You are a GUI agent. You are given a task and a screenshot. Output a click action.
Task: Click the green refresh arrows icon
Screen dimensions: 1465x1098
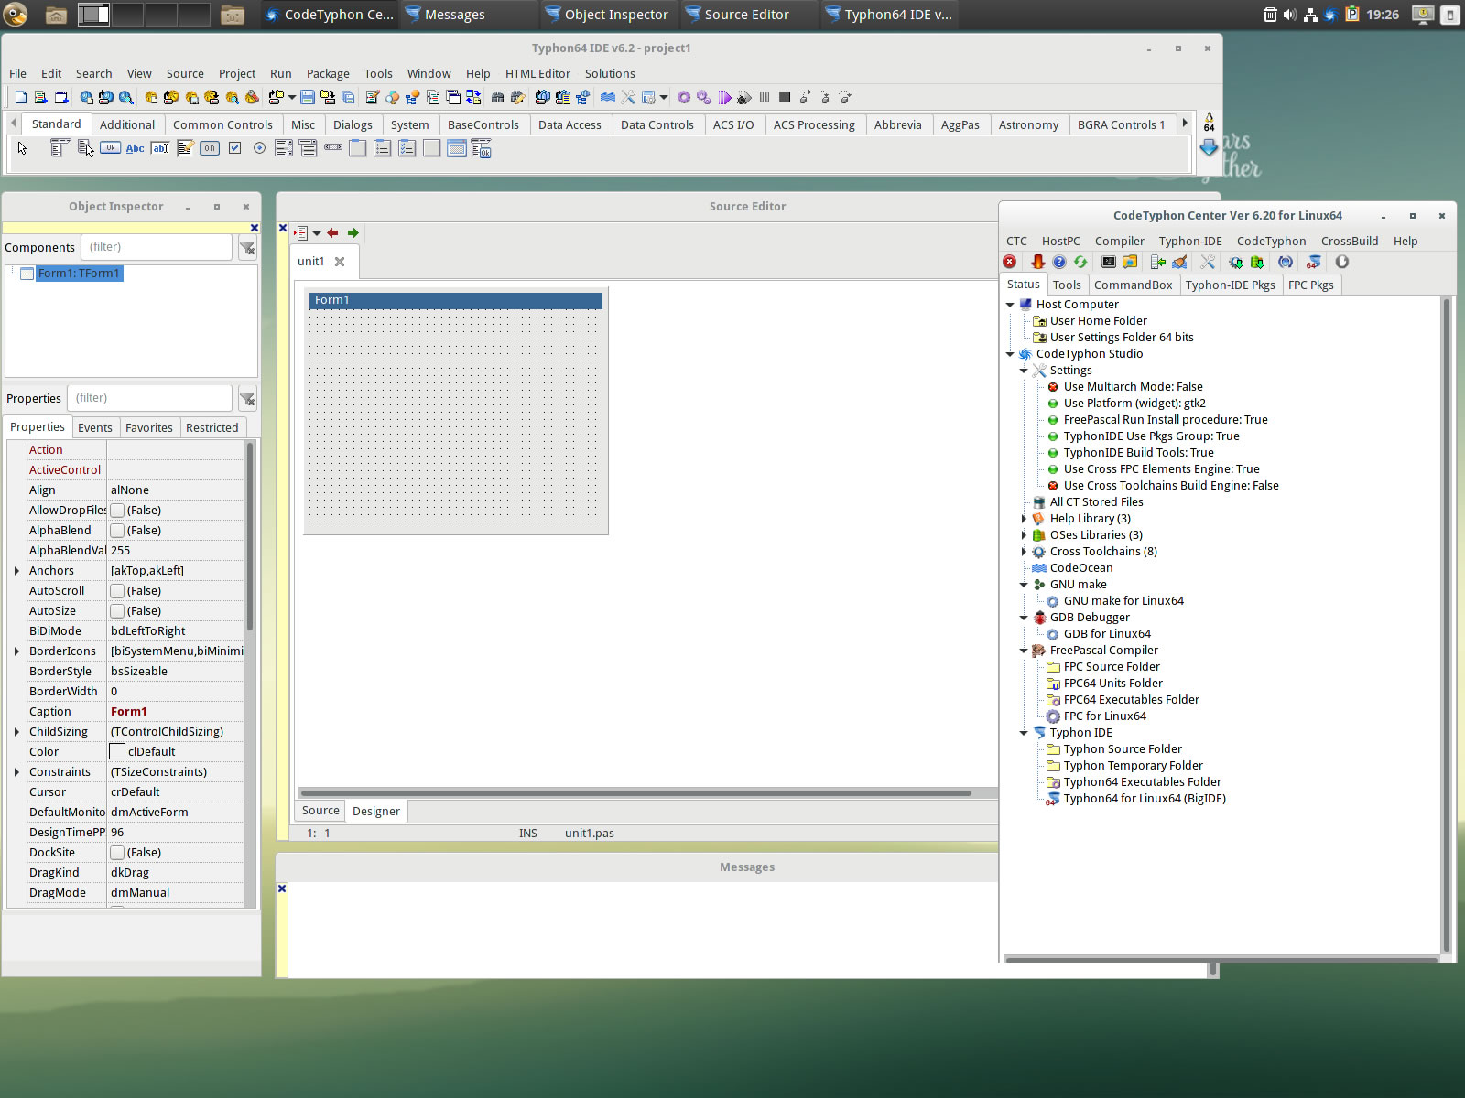(1080, 262)
